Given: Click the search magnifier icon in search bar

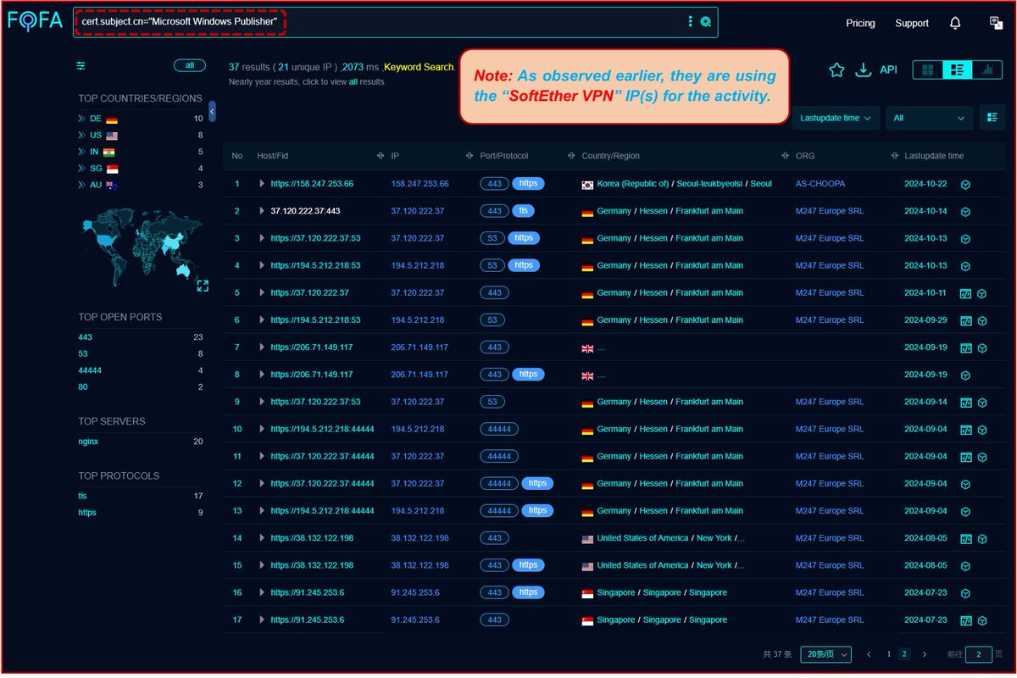Looking at the screenshot, I should pos(706,23).
